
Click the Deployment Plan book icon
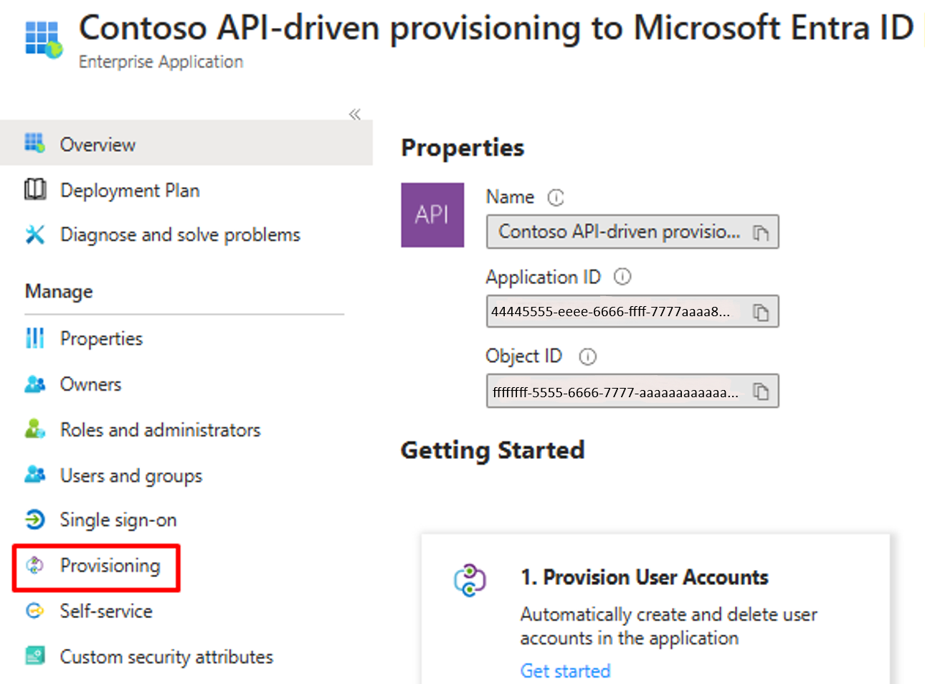[x=35, y=189]
